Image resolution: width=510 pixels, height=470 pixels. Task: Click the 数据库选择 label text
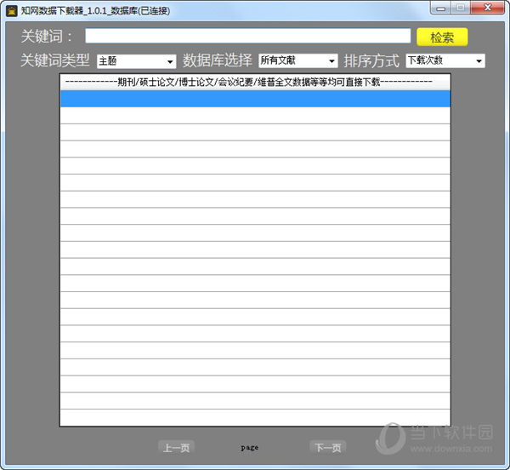(x=218, y=60)
